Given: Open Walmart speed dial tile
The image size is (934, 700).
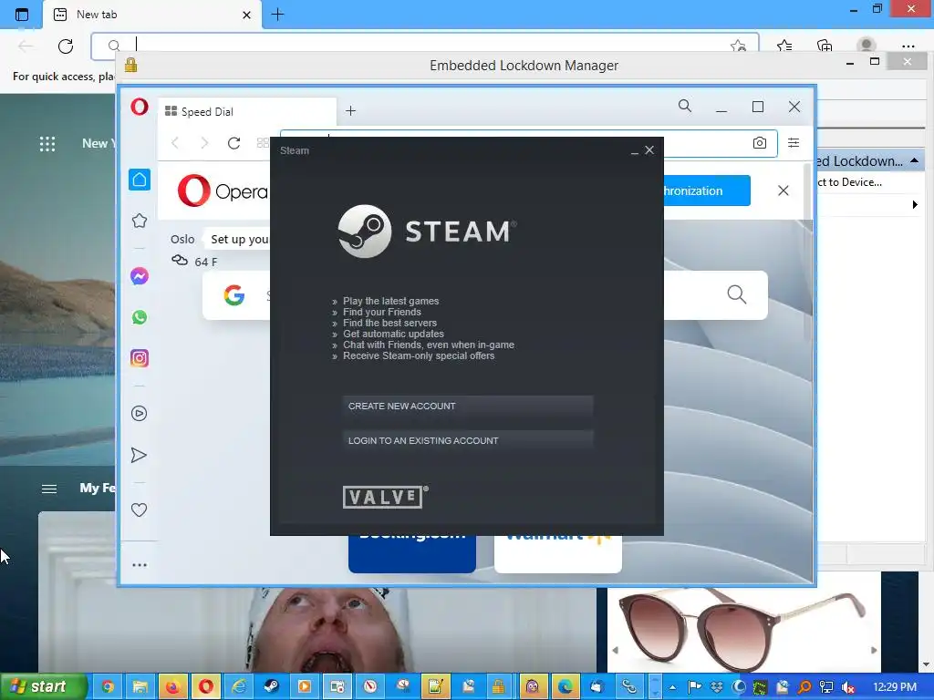Looking at the screenshot, I should pyautogui.click(x=558, y=553).
